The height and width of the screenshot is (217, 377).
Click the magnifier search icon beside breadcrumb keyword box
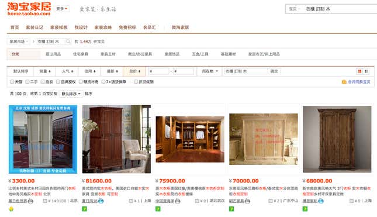click(x=68, y=42)
